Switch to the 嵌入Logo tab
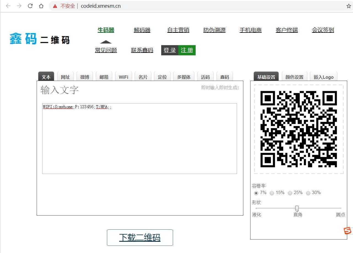Image resolution: width=353 pixels, height=253 pixels. [324, 77]
